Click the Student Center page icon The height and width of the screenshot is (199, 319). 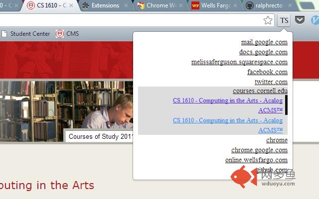point(4,34)
